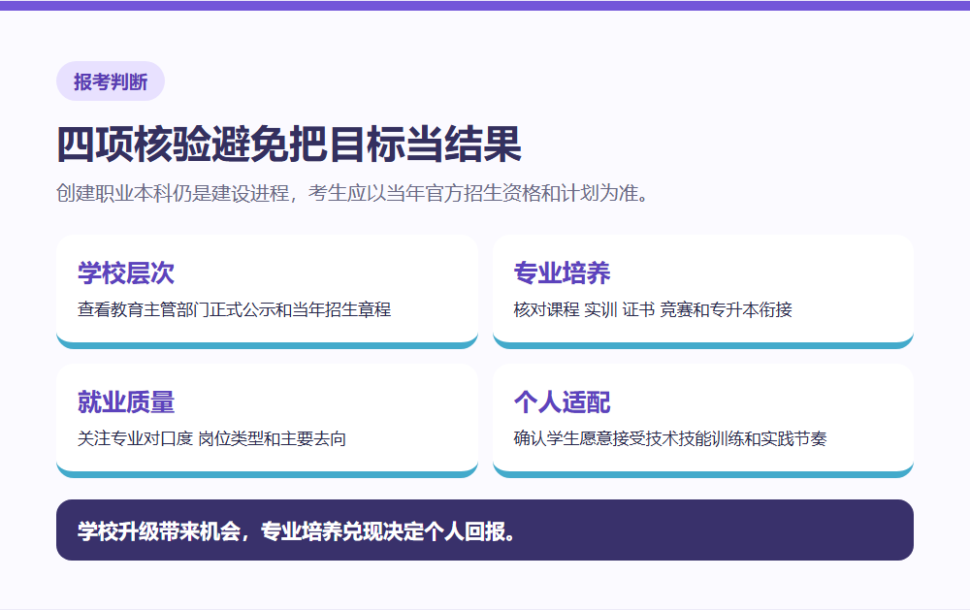Click the text 核对课程 实训 证书 竞赛和专升本衔接
The height and width of the screenshot is (610, 970).
pos(653,309)
